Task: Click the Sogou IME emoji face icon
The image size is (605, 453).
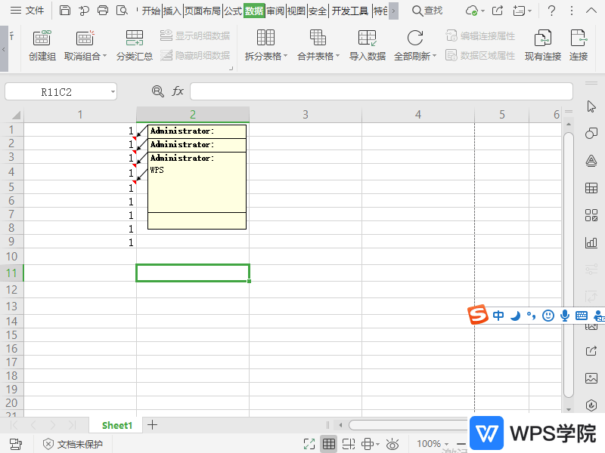Action: pyautogui.click(x=548, y=316)
